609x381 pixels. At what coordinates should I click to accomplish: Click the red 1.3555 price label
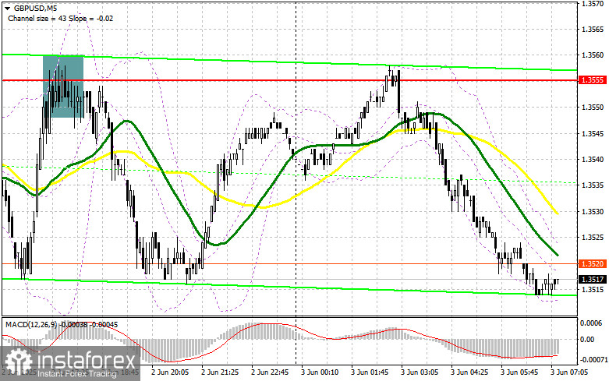593,80
